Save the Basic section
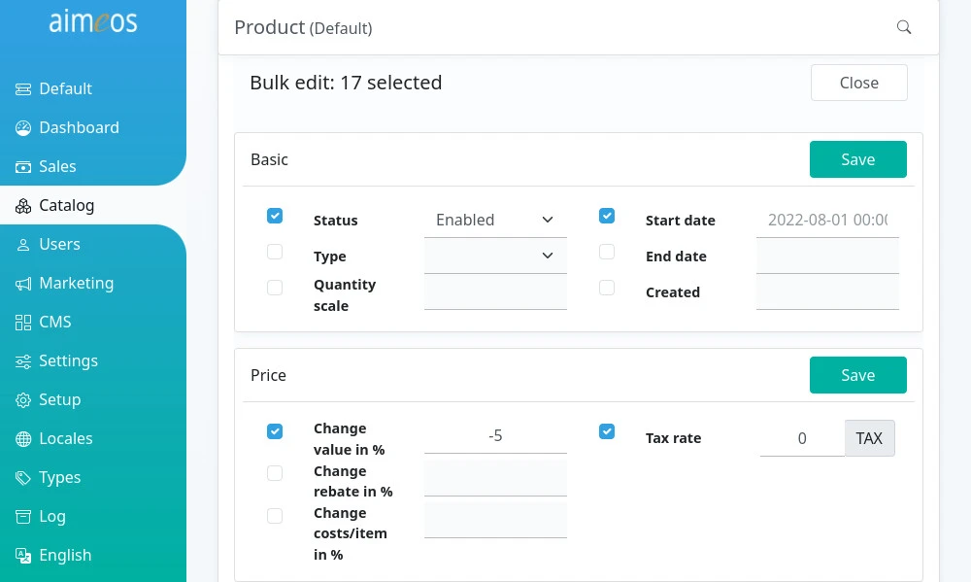The height and width of the screenshot is (582, 971). coord(857,159)
